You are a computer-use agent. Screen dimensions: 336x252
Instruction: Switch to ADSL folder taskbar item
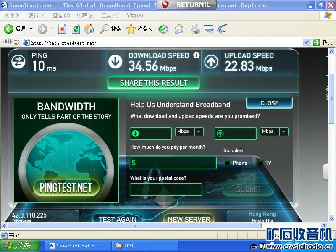pos(145,246)
